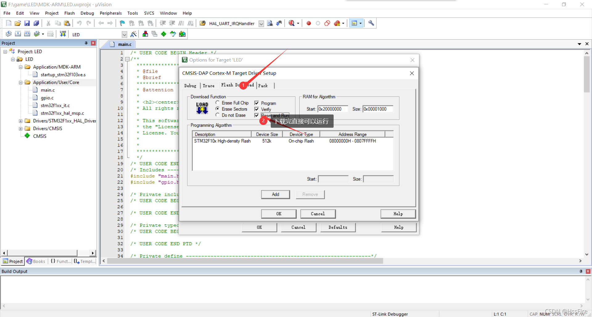Collapse the Application/User/Core folder

(21, 82)
